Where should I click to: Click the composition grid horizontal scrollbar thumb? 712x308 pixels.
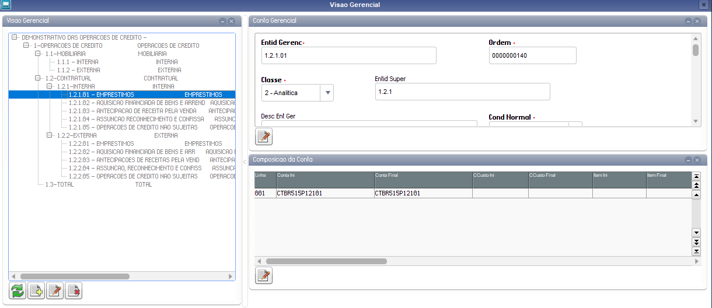tap(326, 261)
